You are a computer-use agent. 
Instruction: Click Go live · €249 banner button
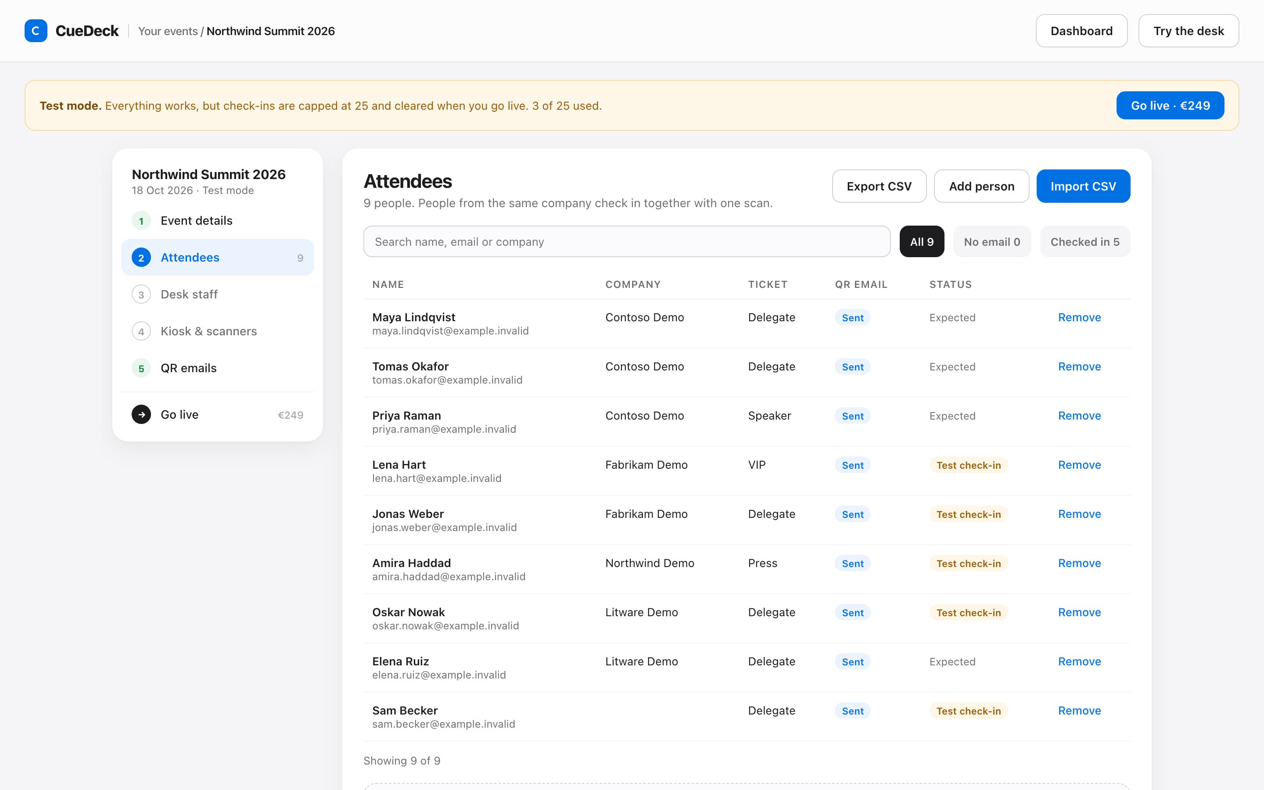tap(1170, 105)
